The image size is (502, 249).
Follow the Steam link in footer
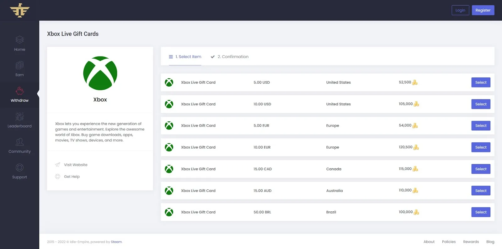116,242
